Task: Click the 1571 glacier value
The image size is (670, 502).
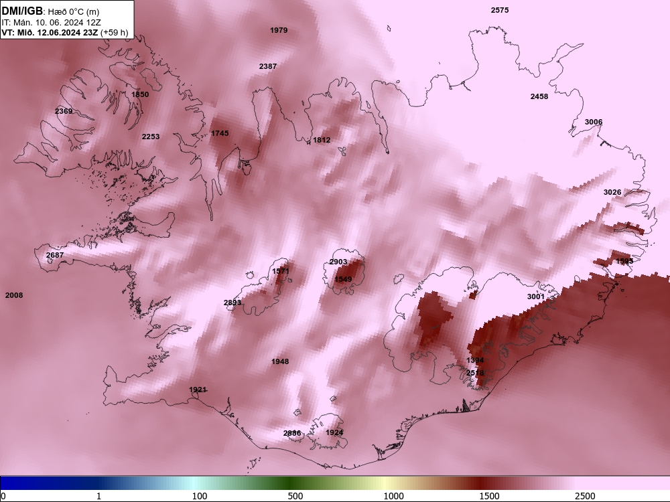Action: (x=281, y=271)
